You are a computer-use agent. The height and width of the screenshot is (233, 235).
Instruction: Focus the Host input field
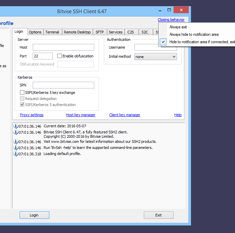pyautogui.click(x=63, y=47)
